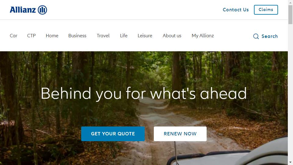Click the Contact Us link
Screen dimensions: 293x165
point(236,10)
